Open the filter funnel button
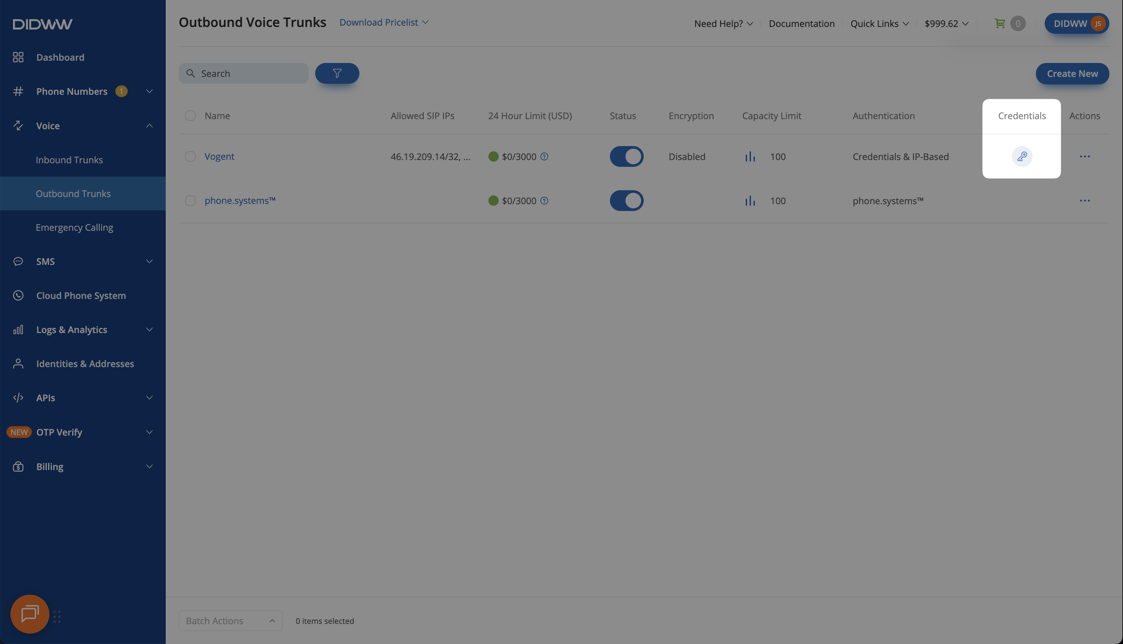This screenshot has width=1123, height=644. point(337,73)
